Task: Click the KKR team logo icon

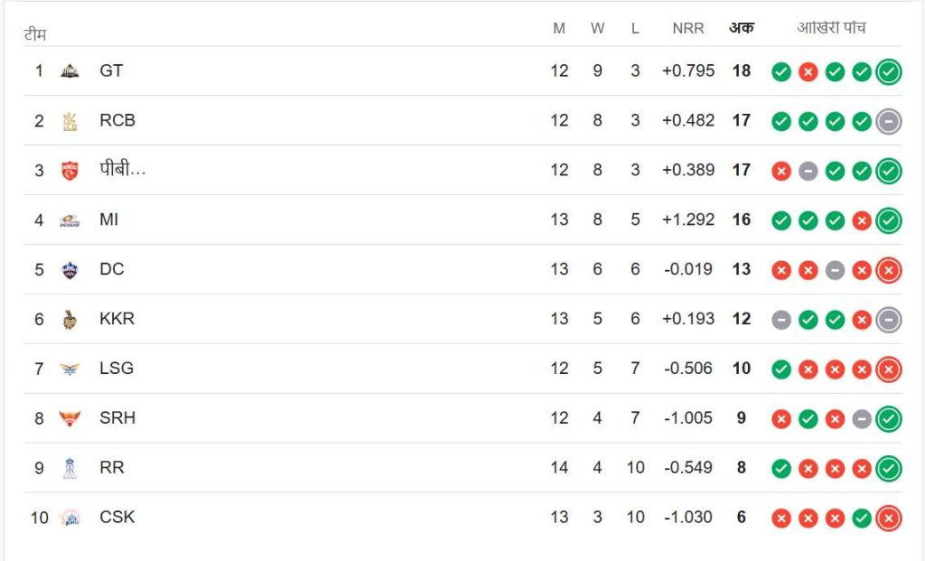Action: [x=70, y=320]
